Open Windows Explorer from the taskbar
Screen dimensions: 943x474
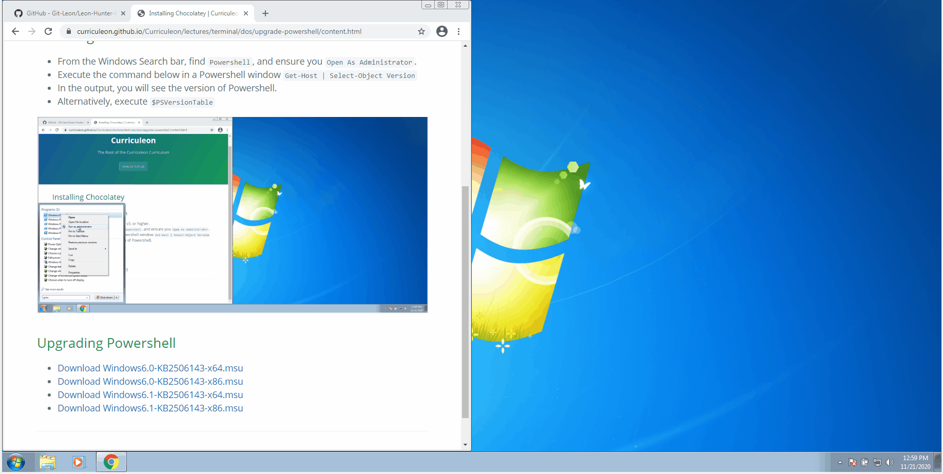click(48, 462)
